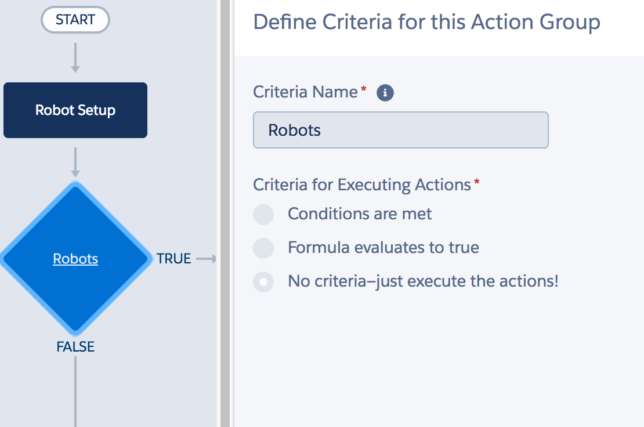This screenshot has width=644, height=427.
Task: Click the info icon beside Criteria Name
Action: coord(385,93)
